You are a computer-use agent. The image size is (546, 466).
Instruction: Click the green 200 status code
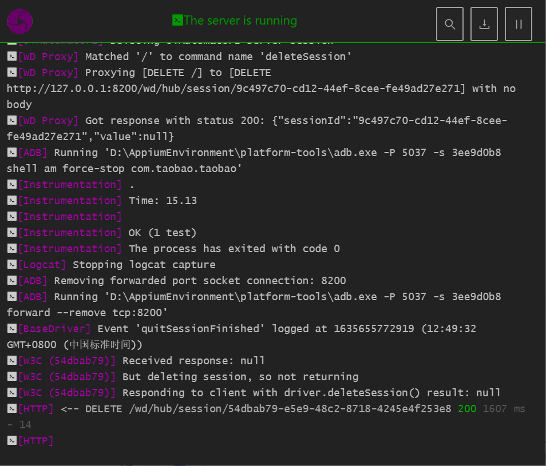coord(467,409)
